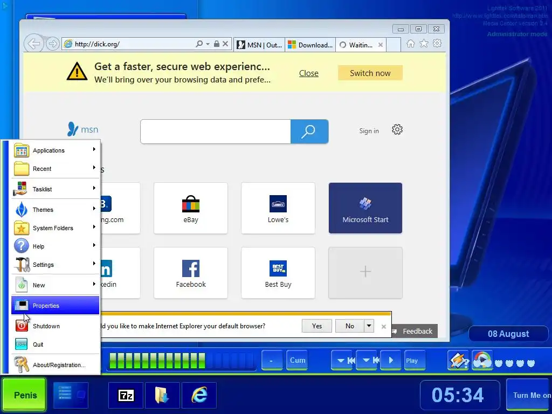
Task: Click the msn butterfly logo
Action: pos(82,129)
